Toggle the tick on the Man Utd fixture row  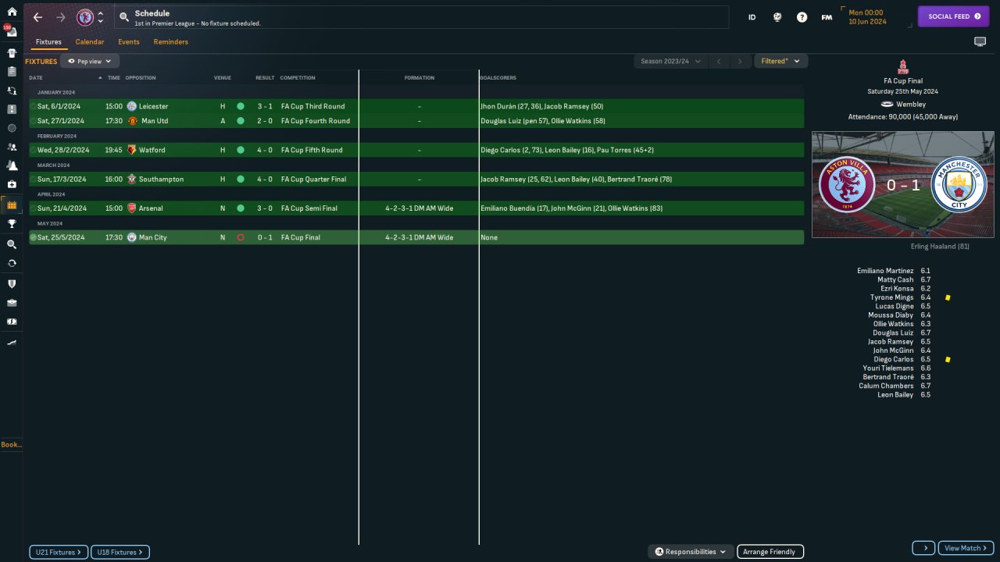tap(33, 121)
